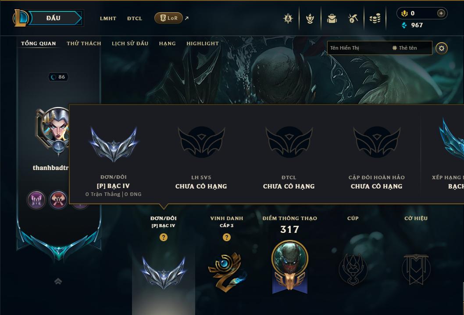This screenshot has height=315, width=464.
Task: Open the Hextech crafting hammer icon
Action: 353,18
